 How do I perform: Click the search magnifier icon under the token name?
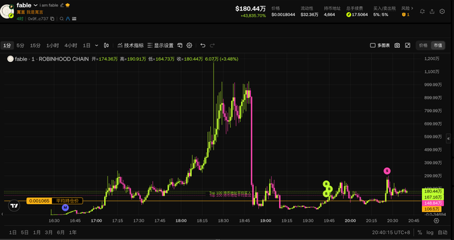tap(61, 19)
